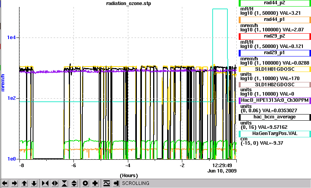This screenshot has height=188, width=311.
Task: Click the 1e4 y-axis label
Action: pos(11,38)
